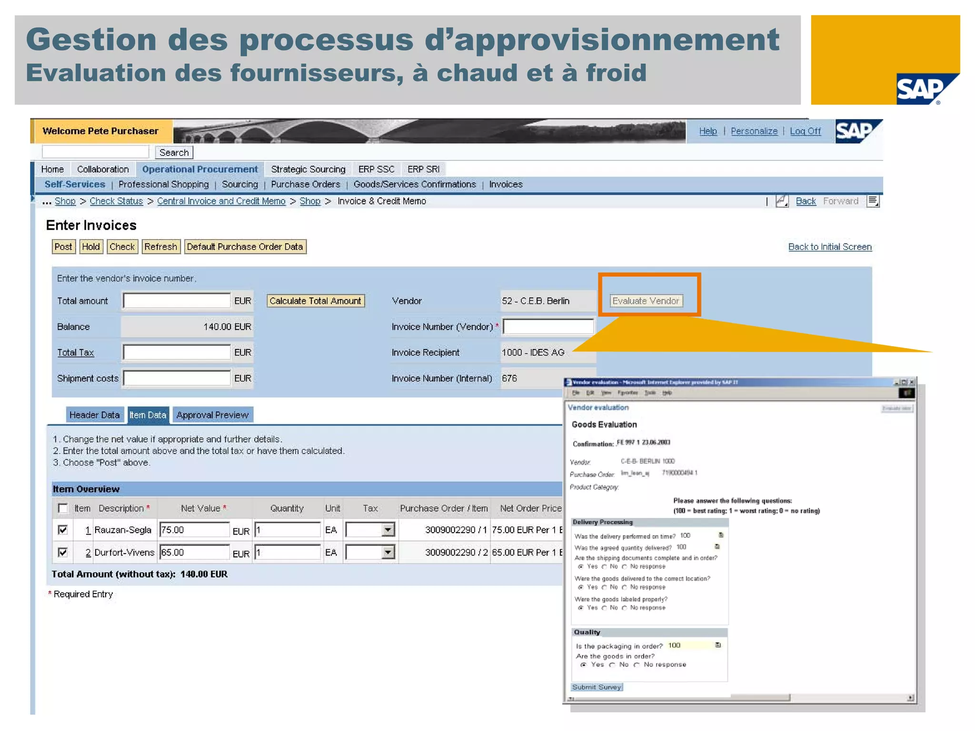Viewport: 975px width, 731px height.
Task: Open Goods/Services Confirmations submenu
Action: (x=415, y=185)
